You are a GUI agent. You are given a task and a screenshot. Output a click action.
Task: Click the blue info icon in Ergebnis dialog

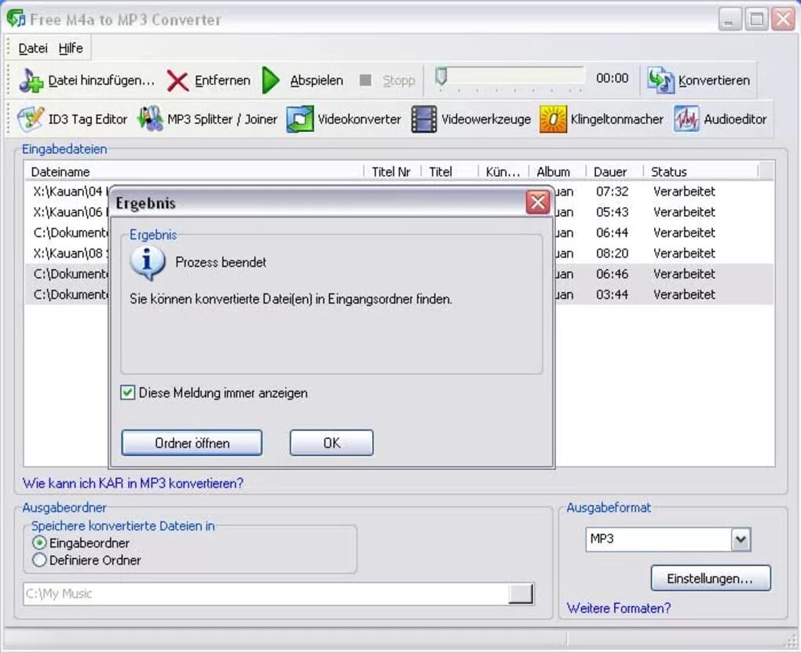pos(147,263)
